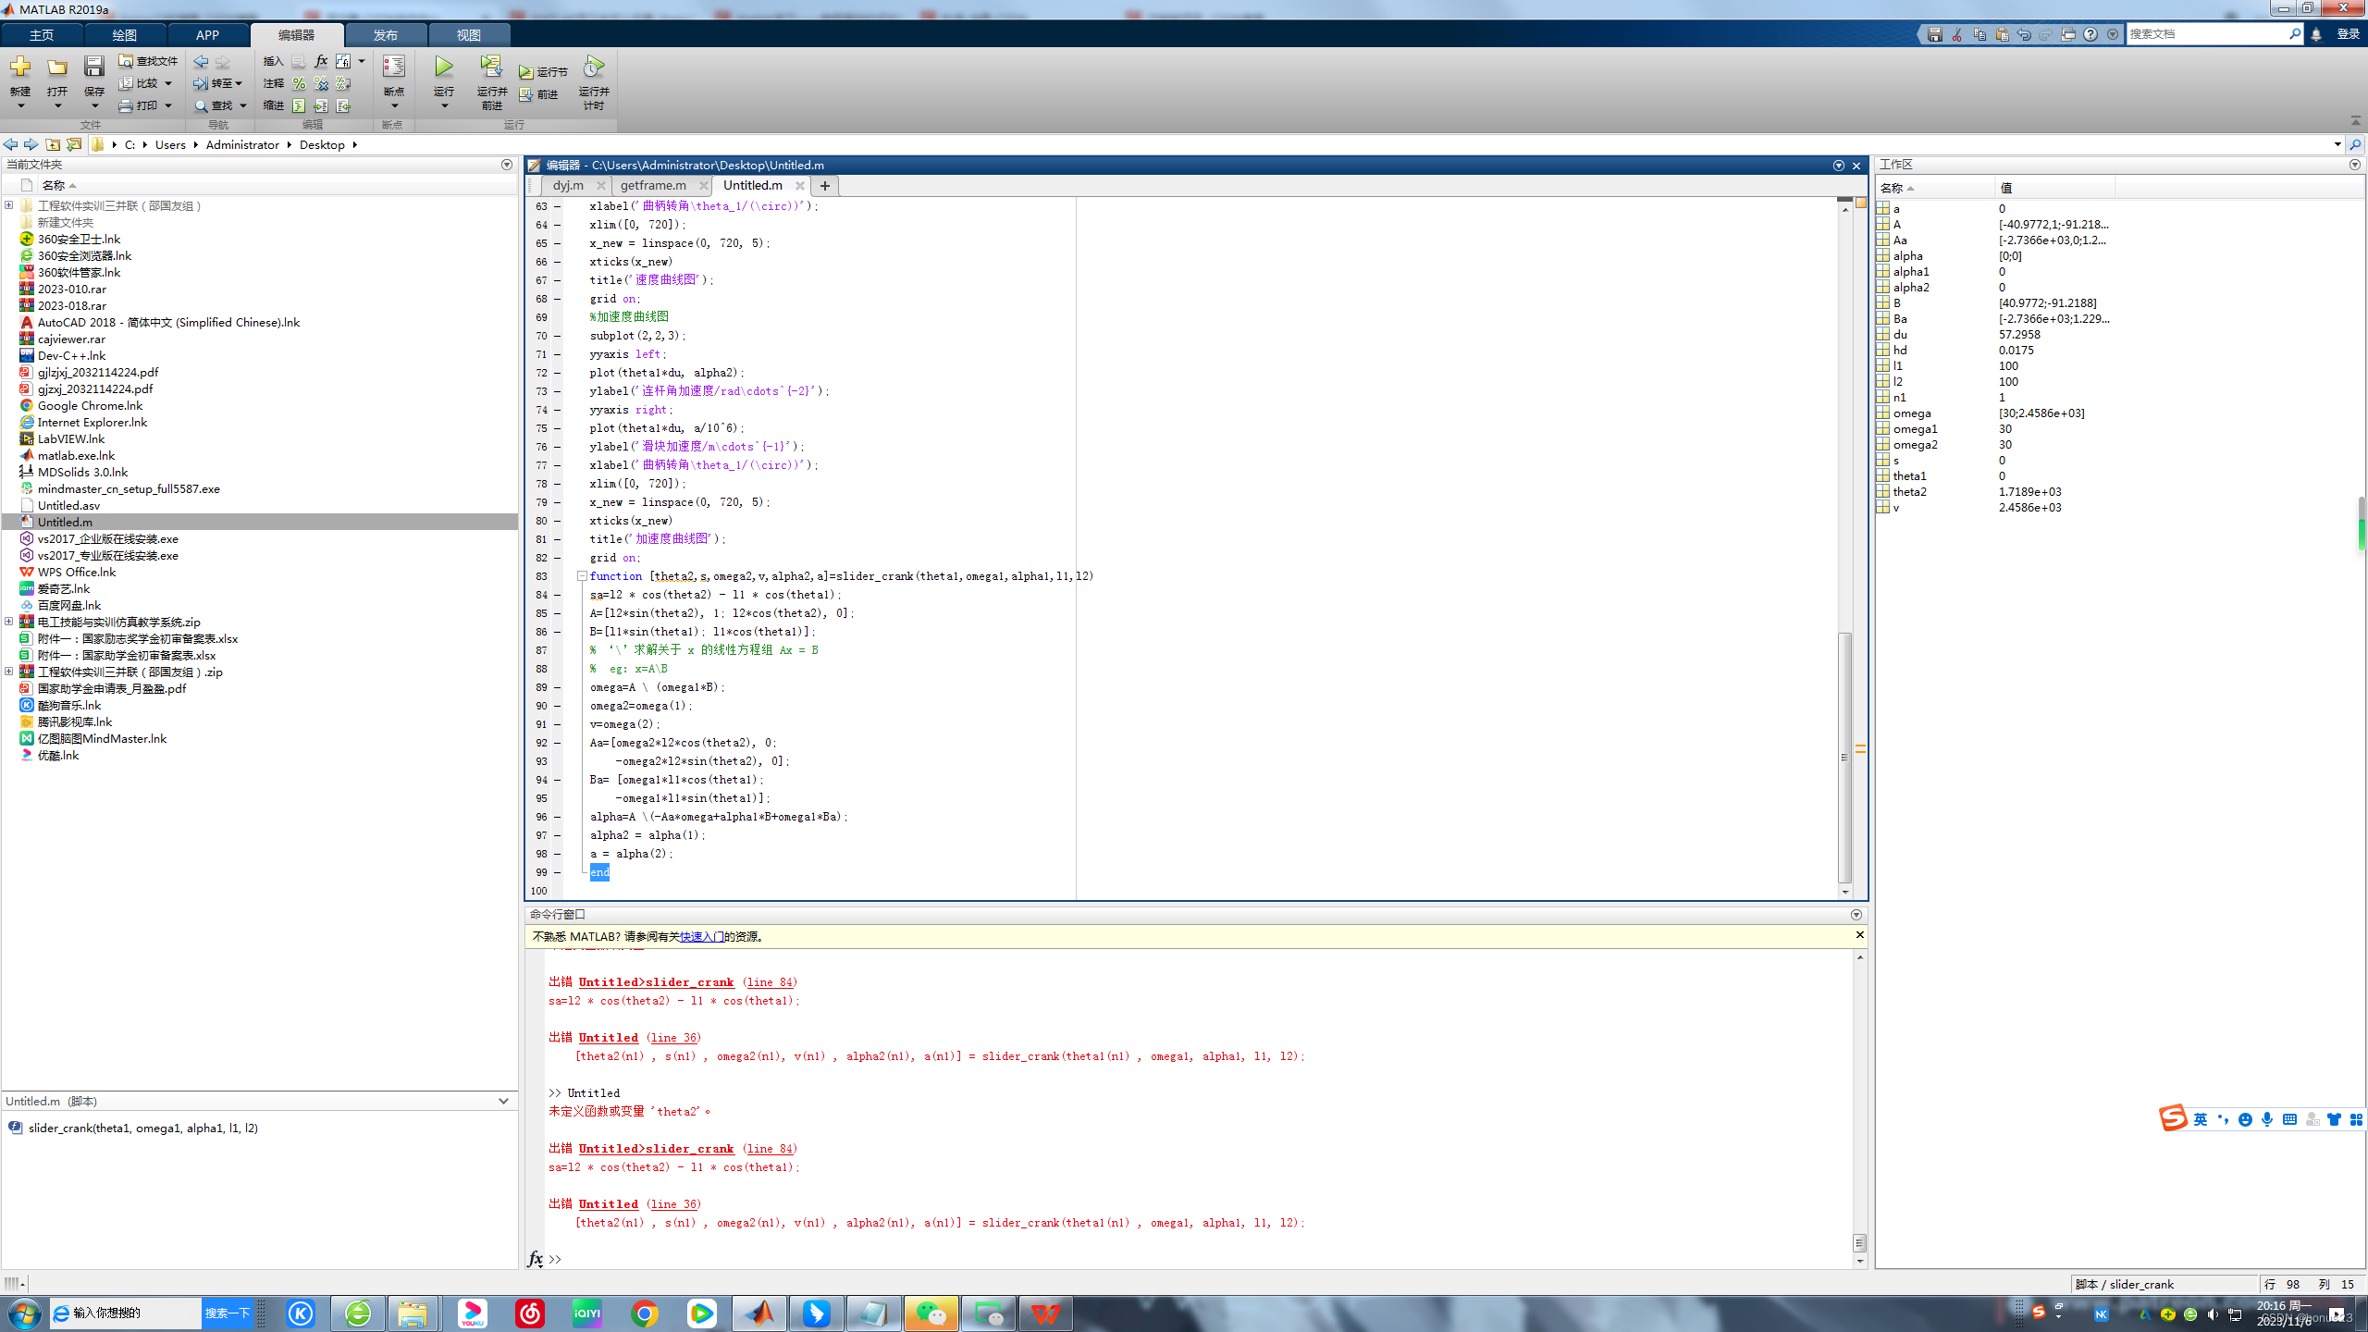
Task: Open the Compare (比较) dropdown arrow
Action: coord(168,83)
